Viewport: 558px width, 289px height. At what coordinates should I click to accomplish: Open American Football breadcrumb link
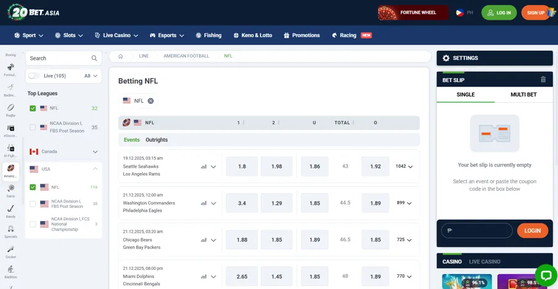coord(186,56)
